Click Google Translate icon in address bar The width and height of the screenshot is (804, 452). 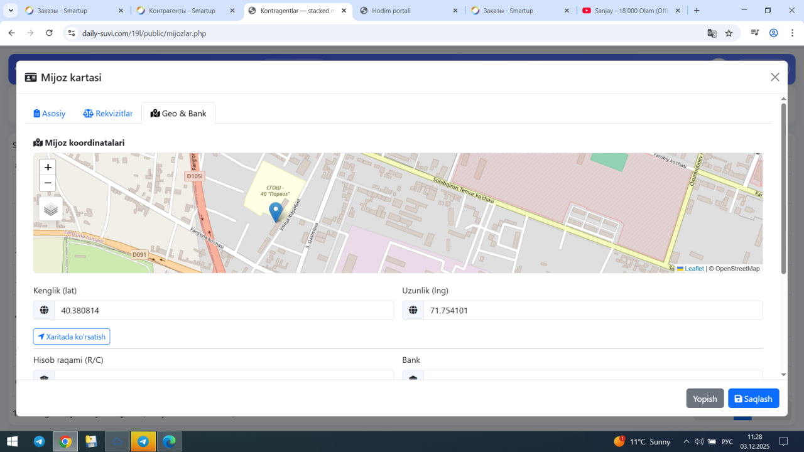(712, 33)
